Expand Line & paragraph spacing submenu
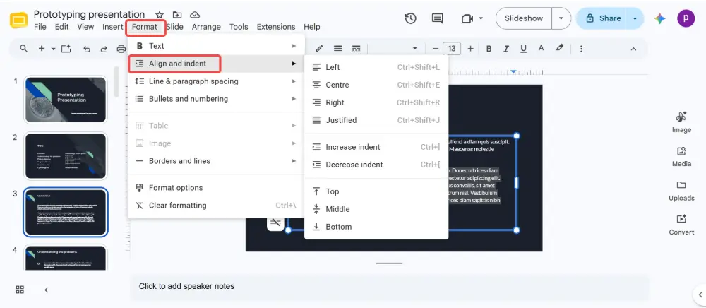706x308 pixels. point(216,81)
